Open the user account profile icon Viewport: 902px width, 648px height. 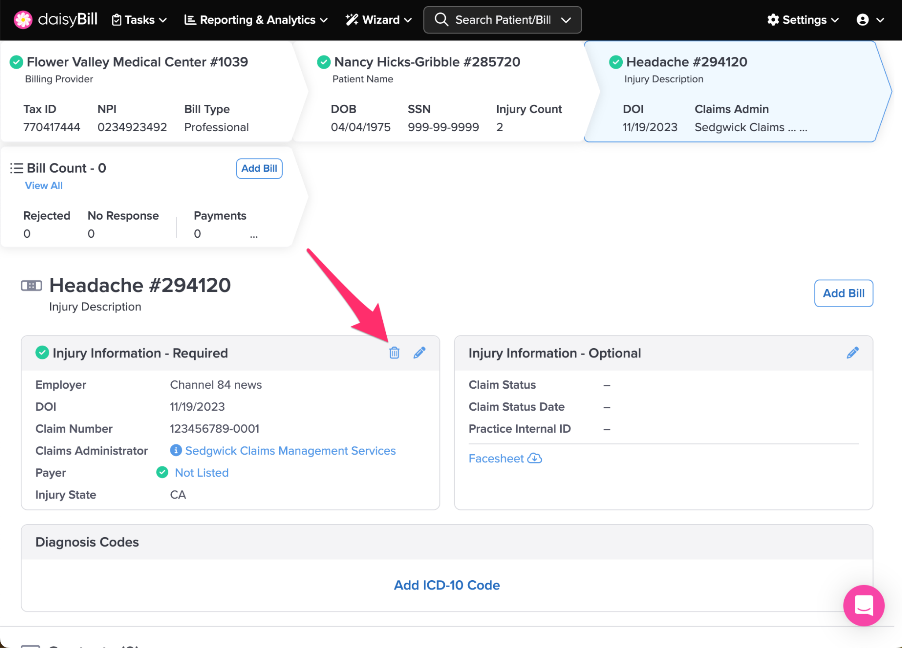(x=863, y=20)
